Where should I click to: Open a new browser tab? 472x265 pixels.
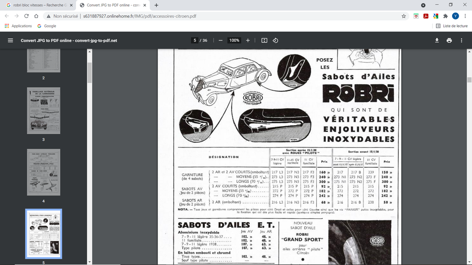tap(157, 5)
